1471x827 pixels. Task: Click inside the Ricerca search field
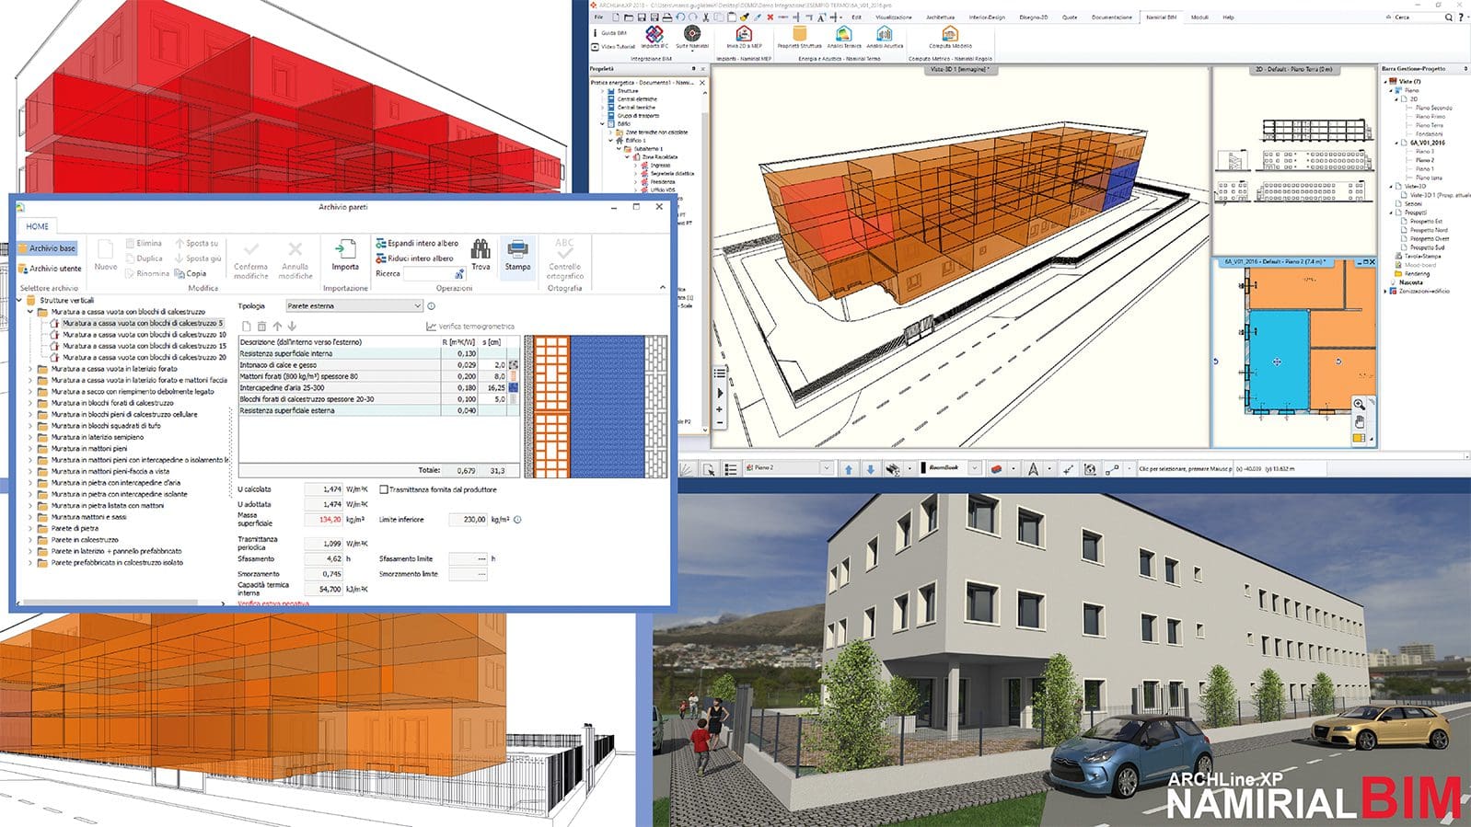click(x=433, y=273)
